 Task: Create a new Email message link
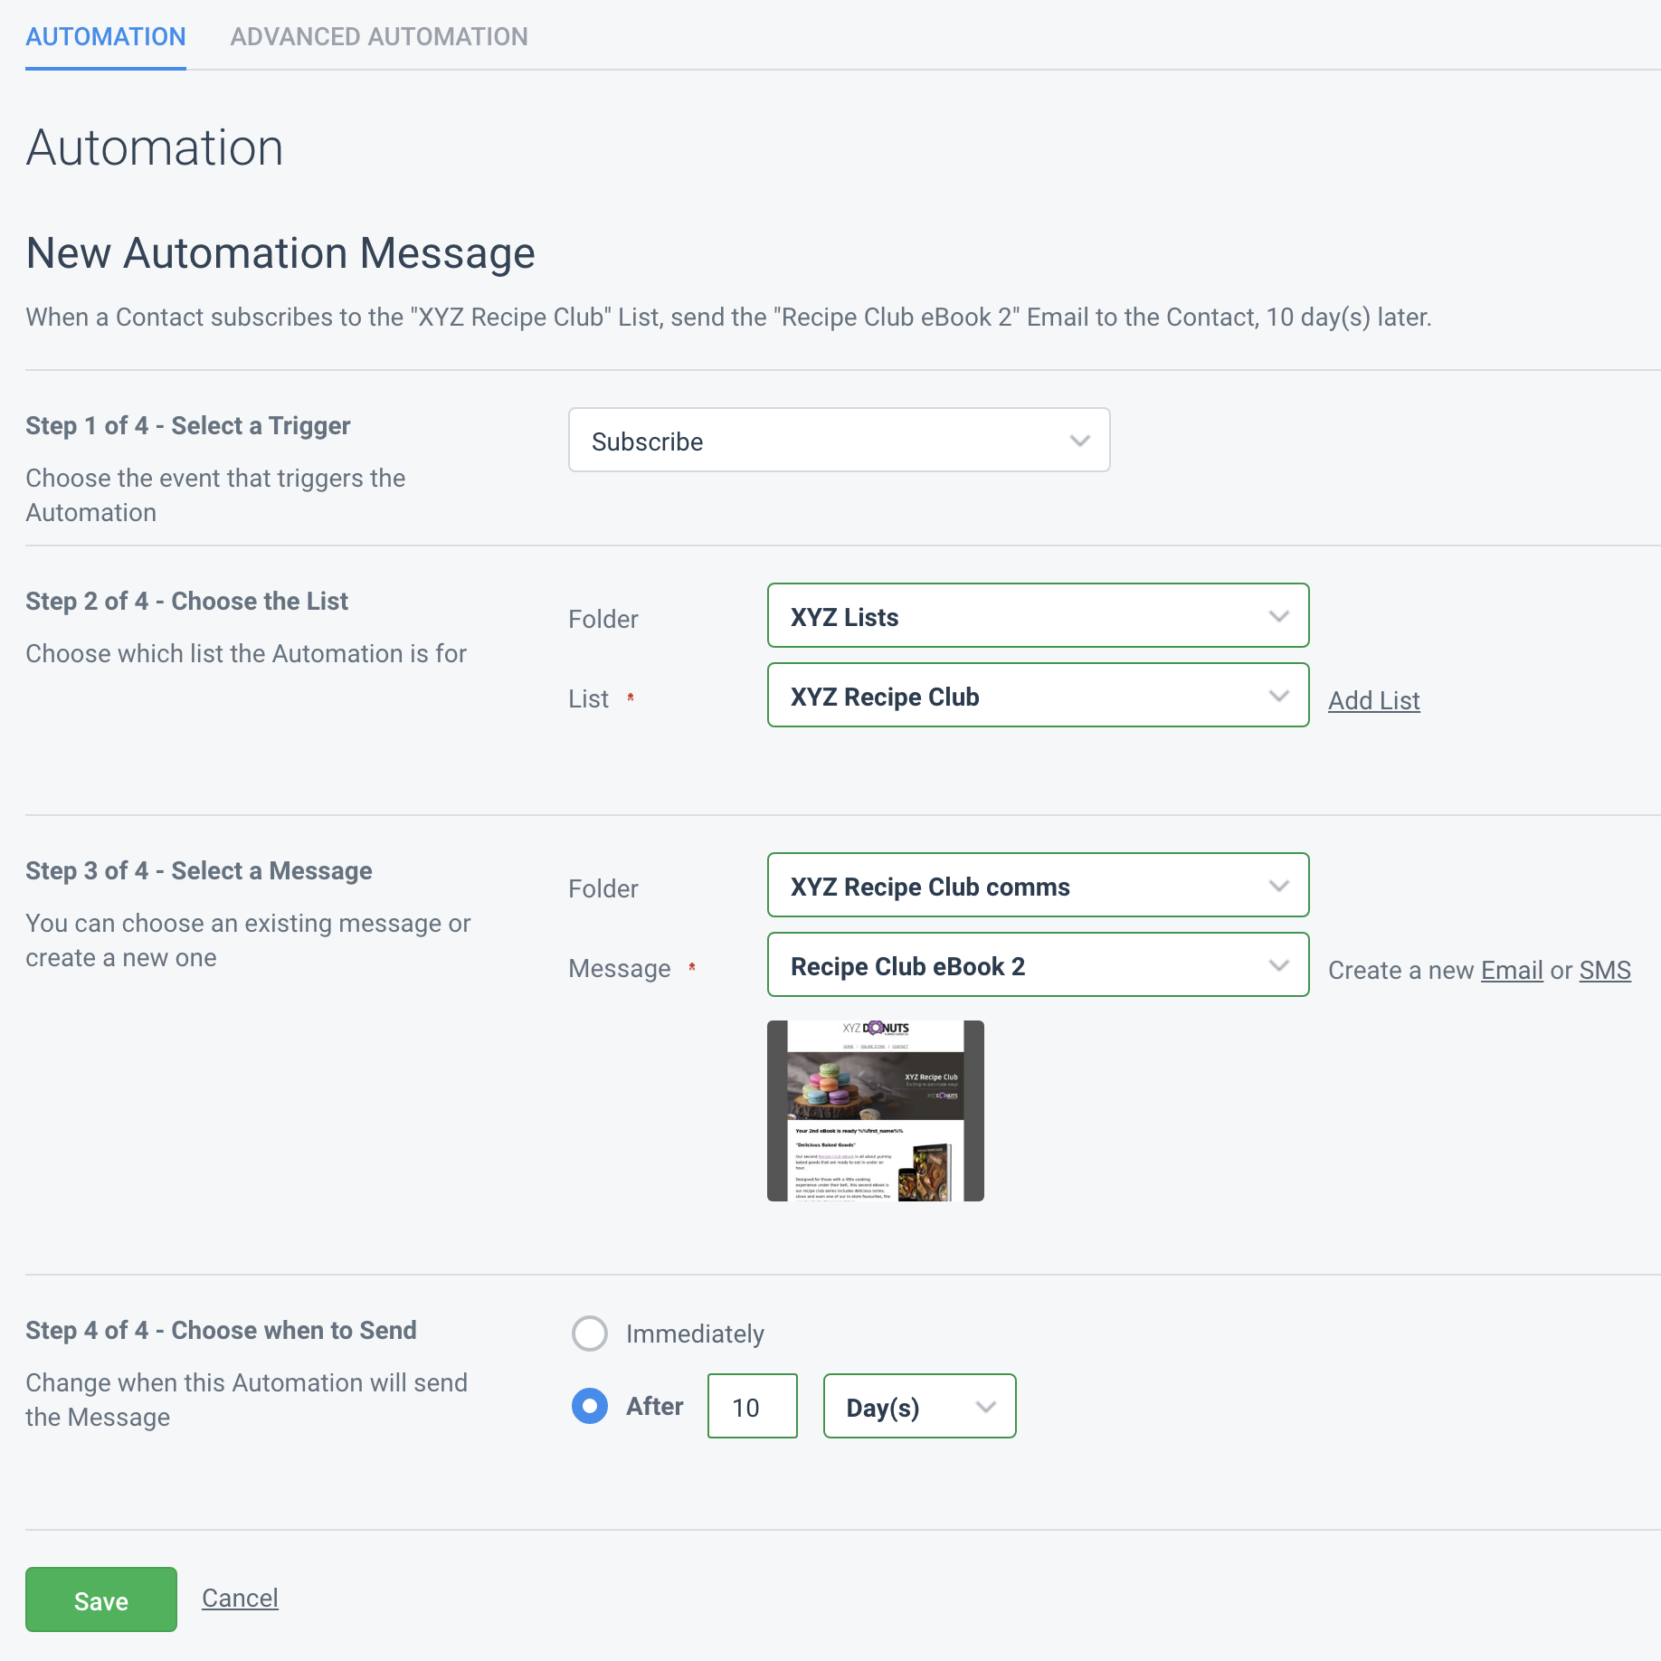point(1512,970)
